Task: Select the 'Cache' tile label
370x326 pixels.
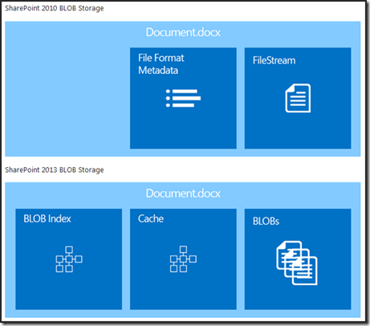Action: tap(151, 218)
